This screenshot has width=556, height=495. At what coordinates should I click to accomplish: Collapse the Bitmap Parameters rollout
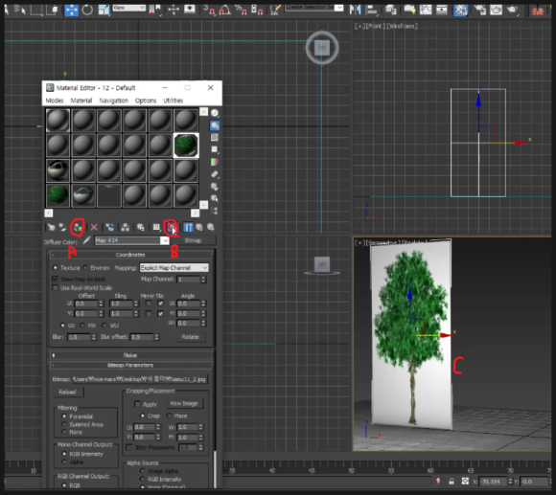pyautogui.click(x=130, y=365)
